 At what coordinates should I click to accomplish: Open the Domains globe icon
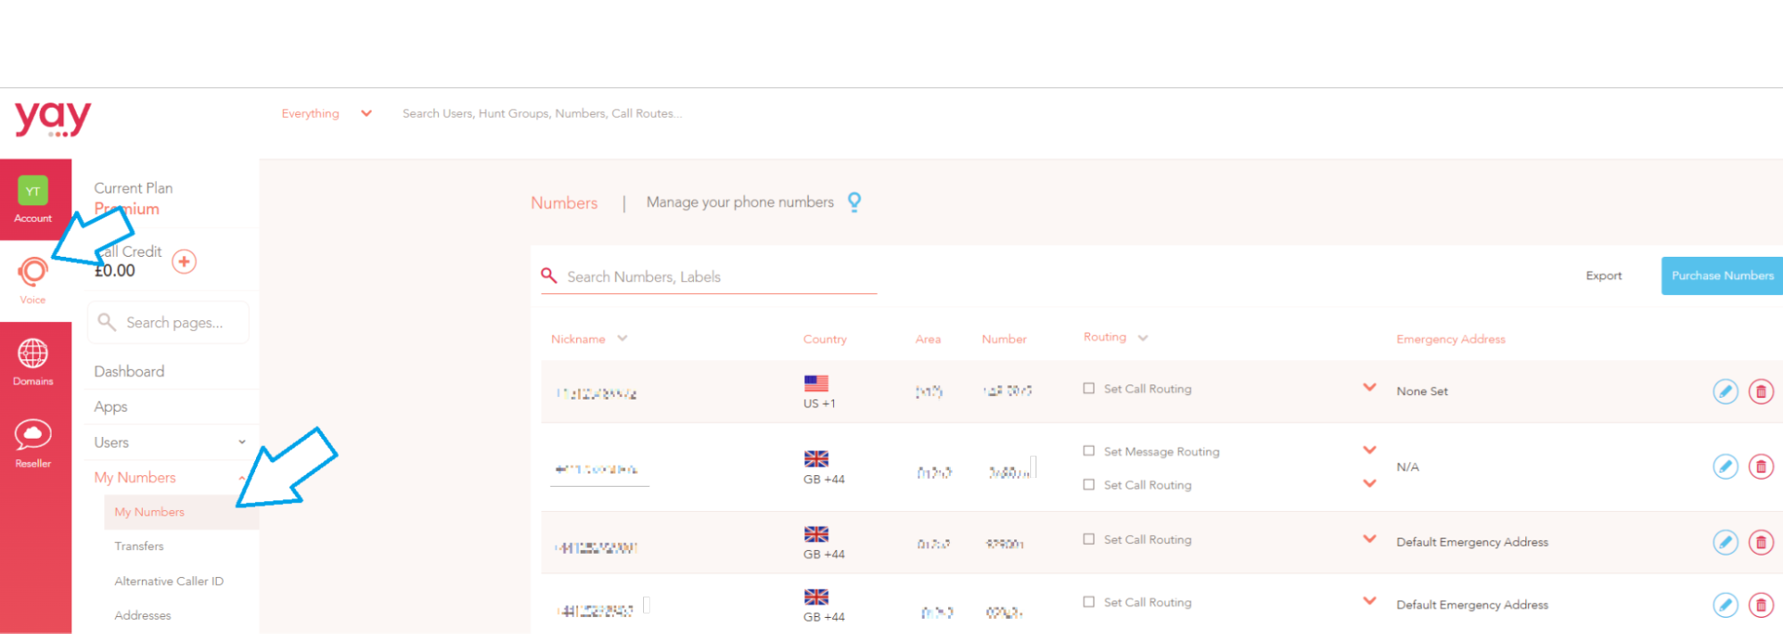click(x=33, y=353)
